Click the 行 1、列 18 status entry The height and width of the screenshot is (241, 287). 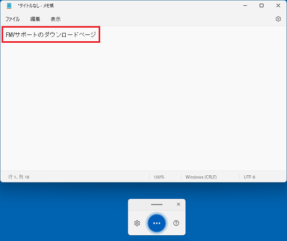point(19,177)
